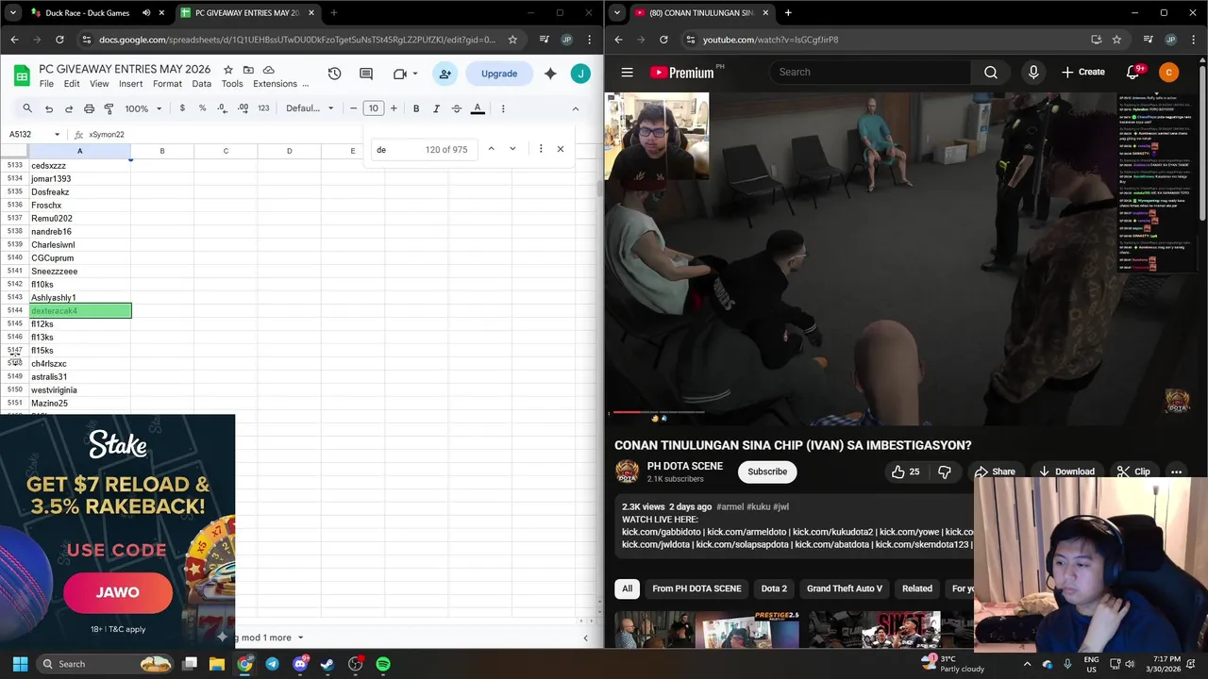Open the Extensions menu
Image resolution: width=1208 pixels, height=679 pixels.
(276, 84)
